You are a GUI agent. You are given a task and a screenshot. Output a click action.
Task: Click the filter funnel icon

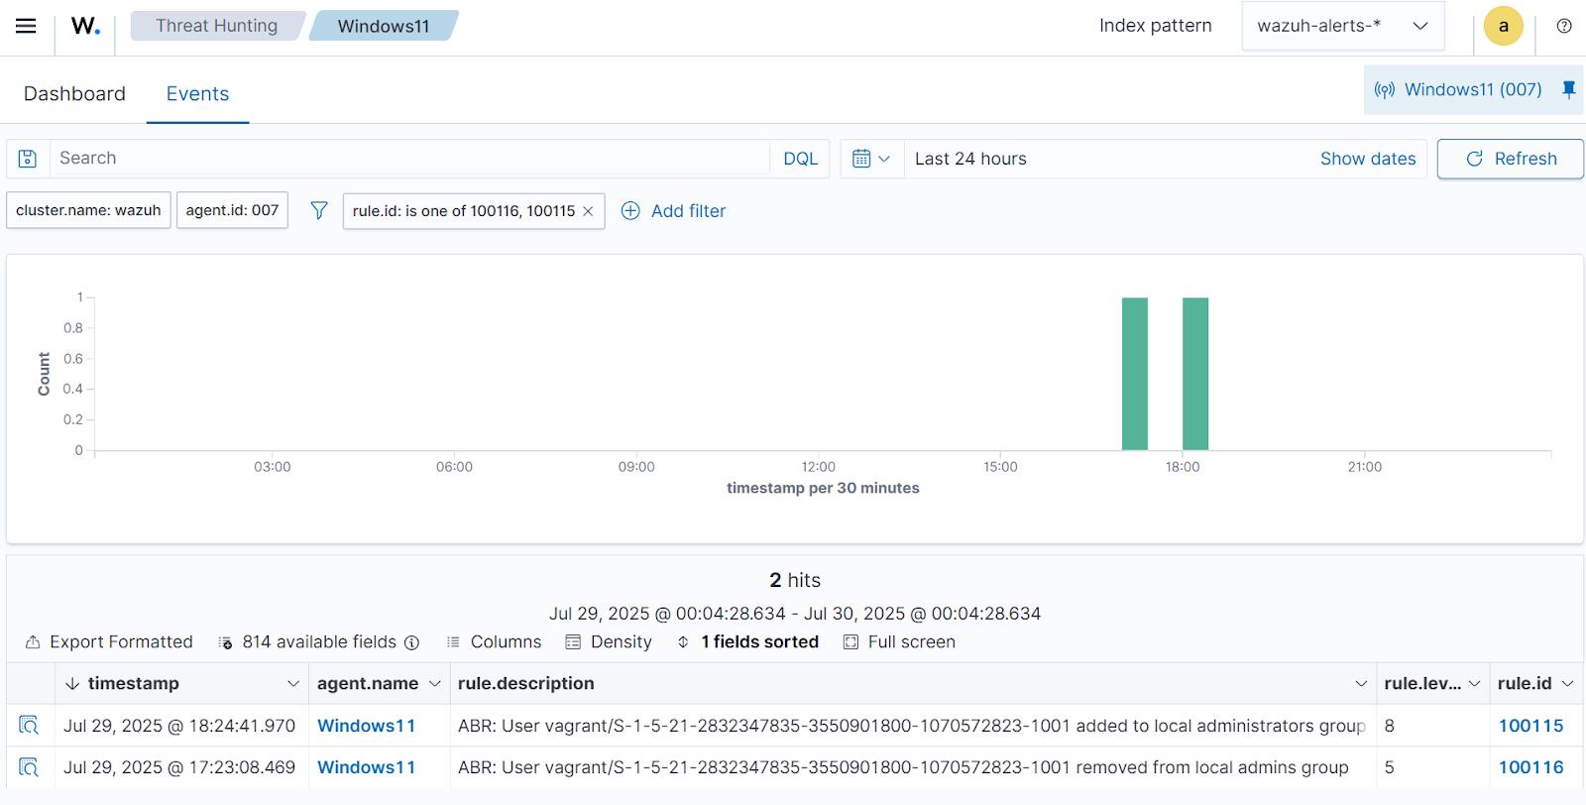click(318, 210)
